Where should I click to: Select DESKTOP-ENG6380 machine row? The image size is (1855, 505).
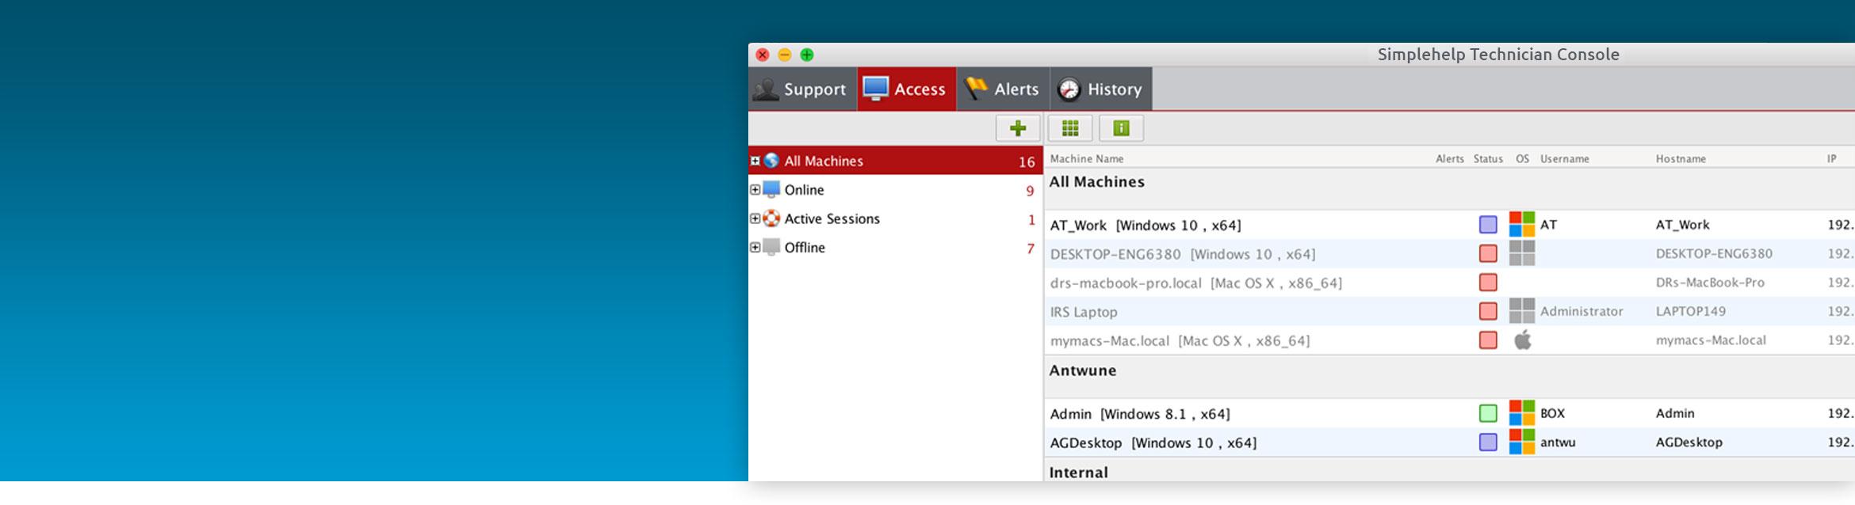(x=1450, y=254)
